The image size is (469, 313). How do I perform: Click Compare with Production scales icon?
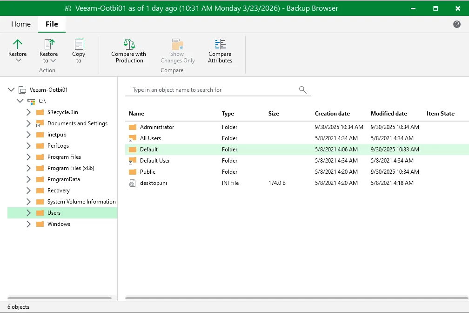[x=129, y=44]
